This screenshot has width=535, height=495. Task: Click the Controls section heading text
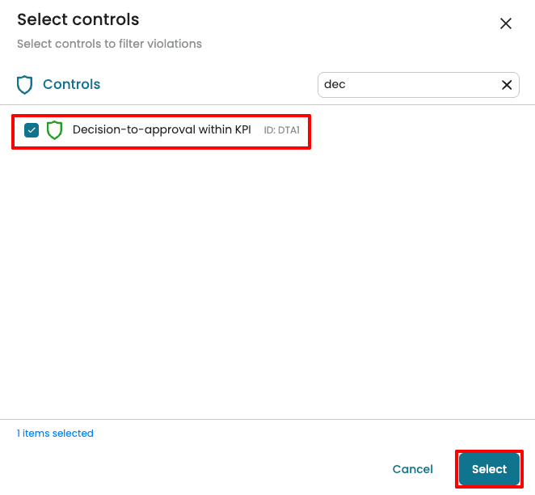pos(71,84)
